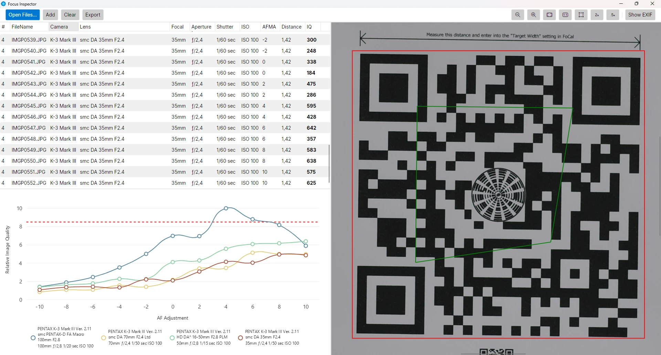661x355 pixels.
Task: Select the IMGP0547.JPG row
Action: [29, 128]
